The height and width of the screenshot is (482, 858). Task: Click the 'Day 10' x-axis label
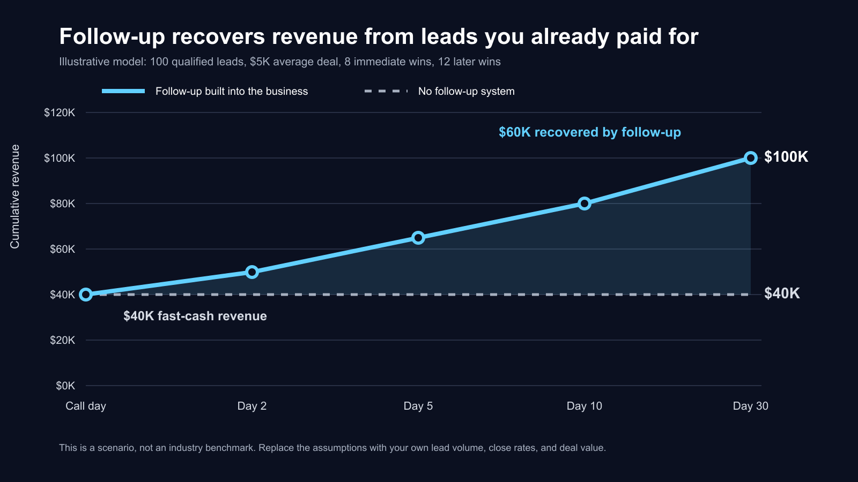[585, 406]
